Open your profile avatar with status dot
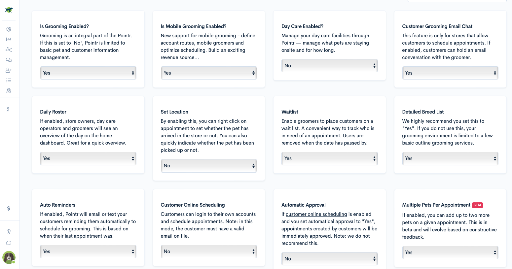The height and width of the screenshot is (269, 512). pyautogui.click(x=9, y=257)
